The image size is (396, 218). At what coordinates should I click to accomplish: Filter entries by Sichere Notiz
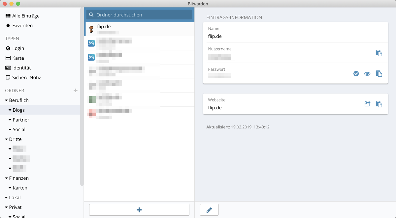pos(26,78)
